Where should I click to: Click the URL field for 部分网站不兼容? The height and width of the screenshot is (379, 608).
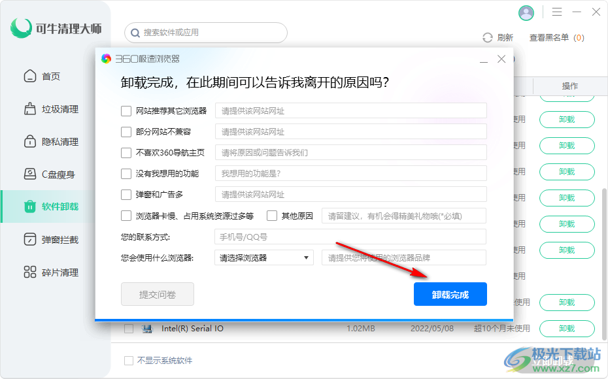click(x=351, y=132)
